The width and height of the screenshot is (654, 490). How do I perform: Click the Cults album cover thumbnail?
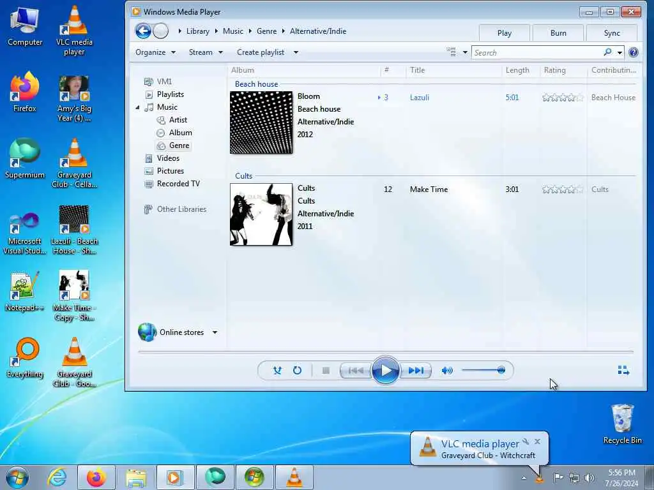tap(261, 214)
